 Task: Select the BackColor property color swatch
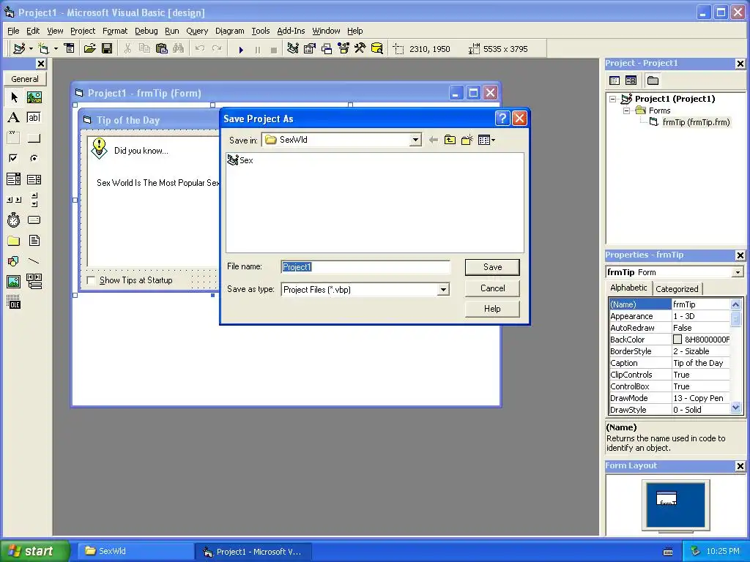(x=677, y=340)
